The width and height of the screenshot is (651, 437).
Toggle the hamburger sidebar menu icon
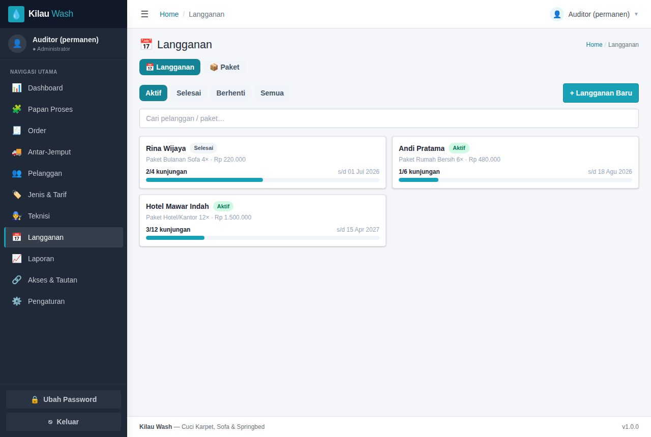[x=144, y=14]
